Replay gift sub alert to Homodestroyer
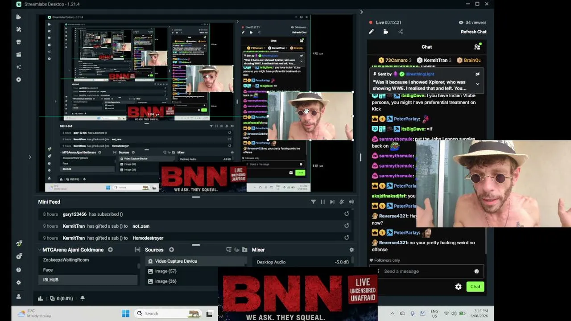 (x=347, y=238)
